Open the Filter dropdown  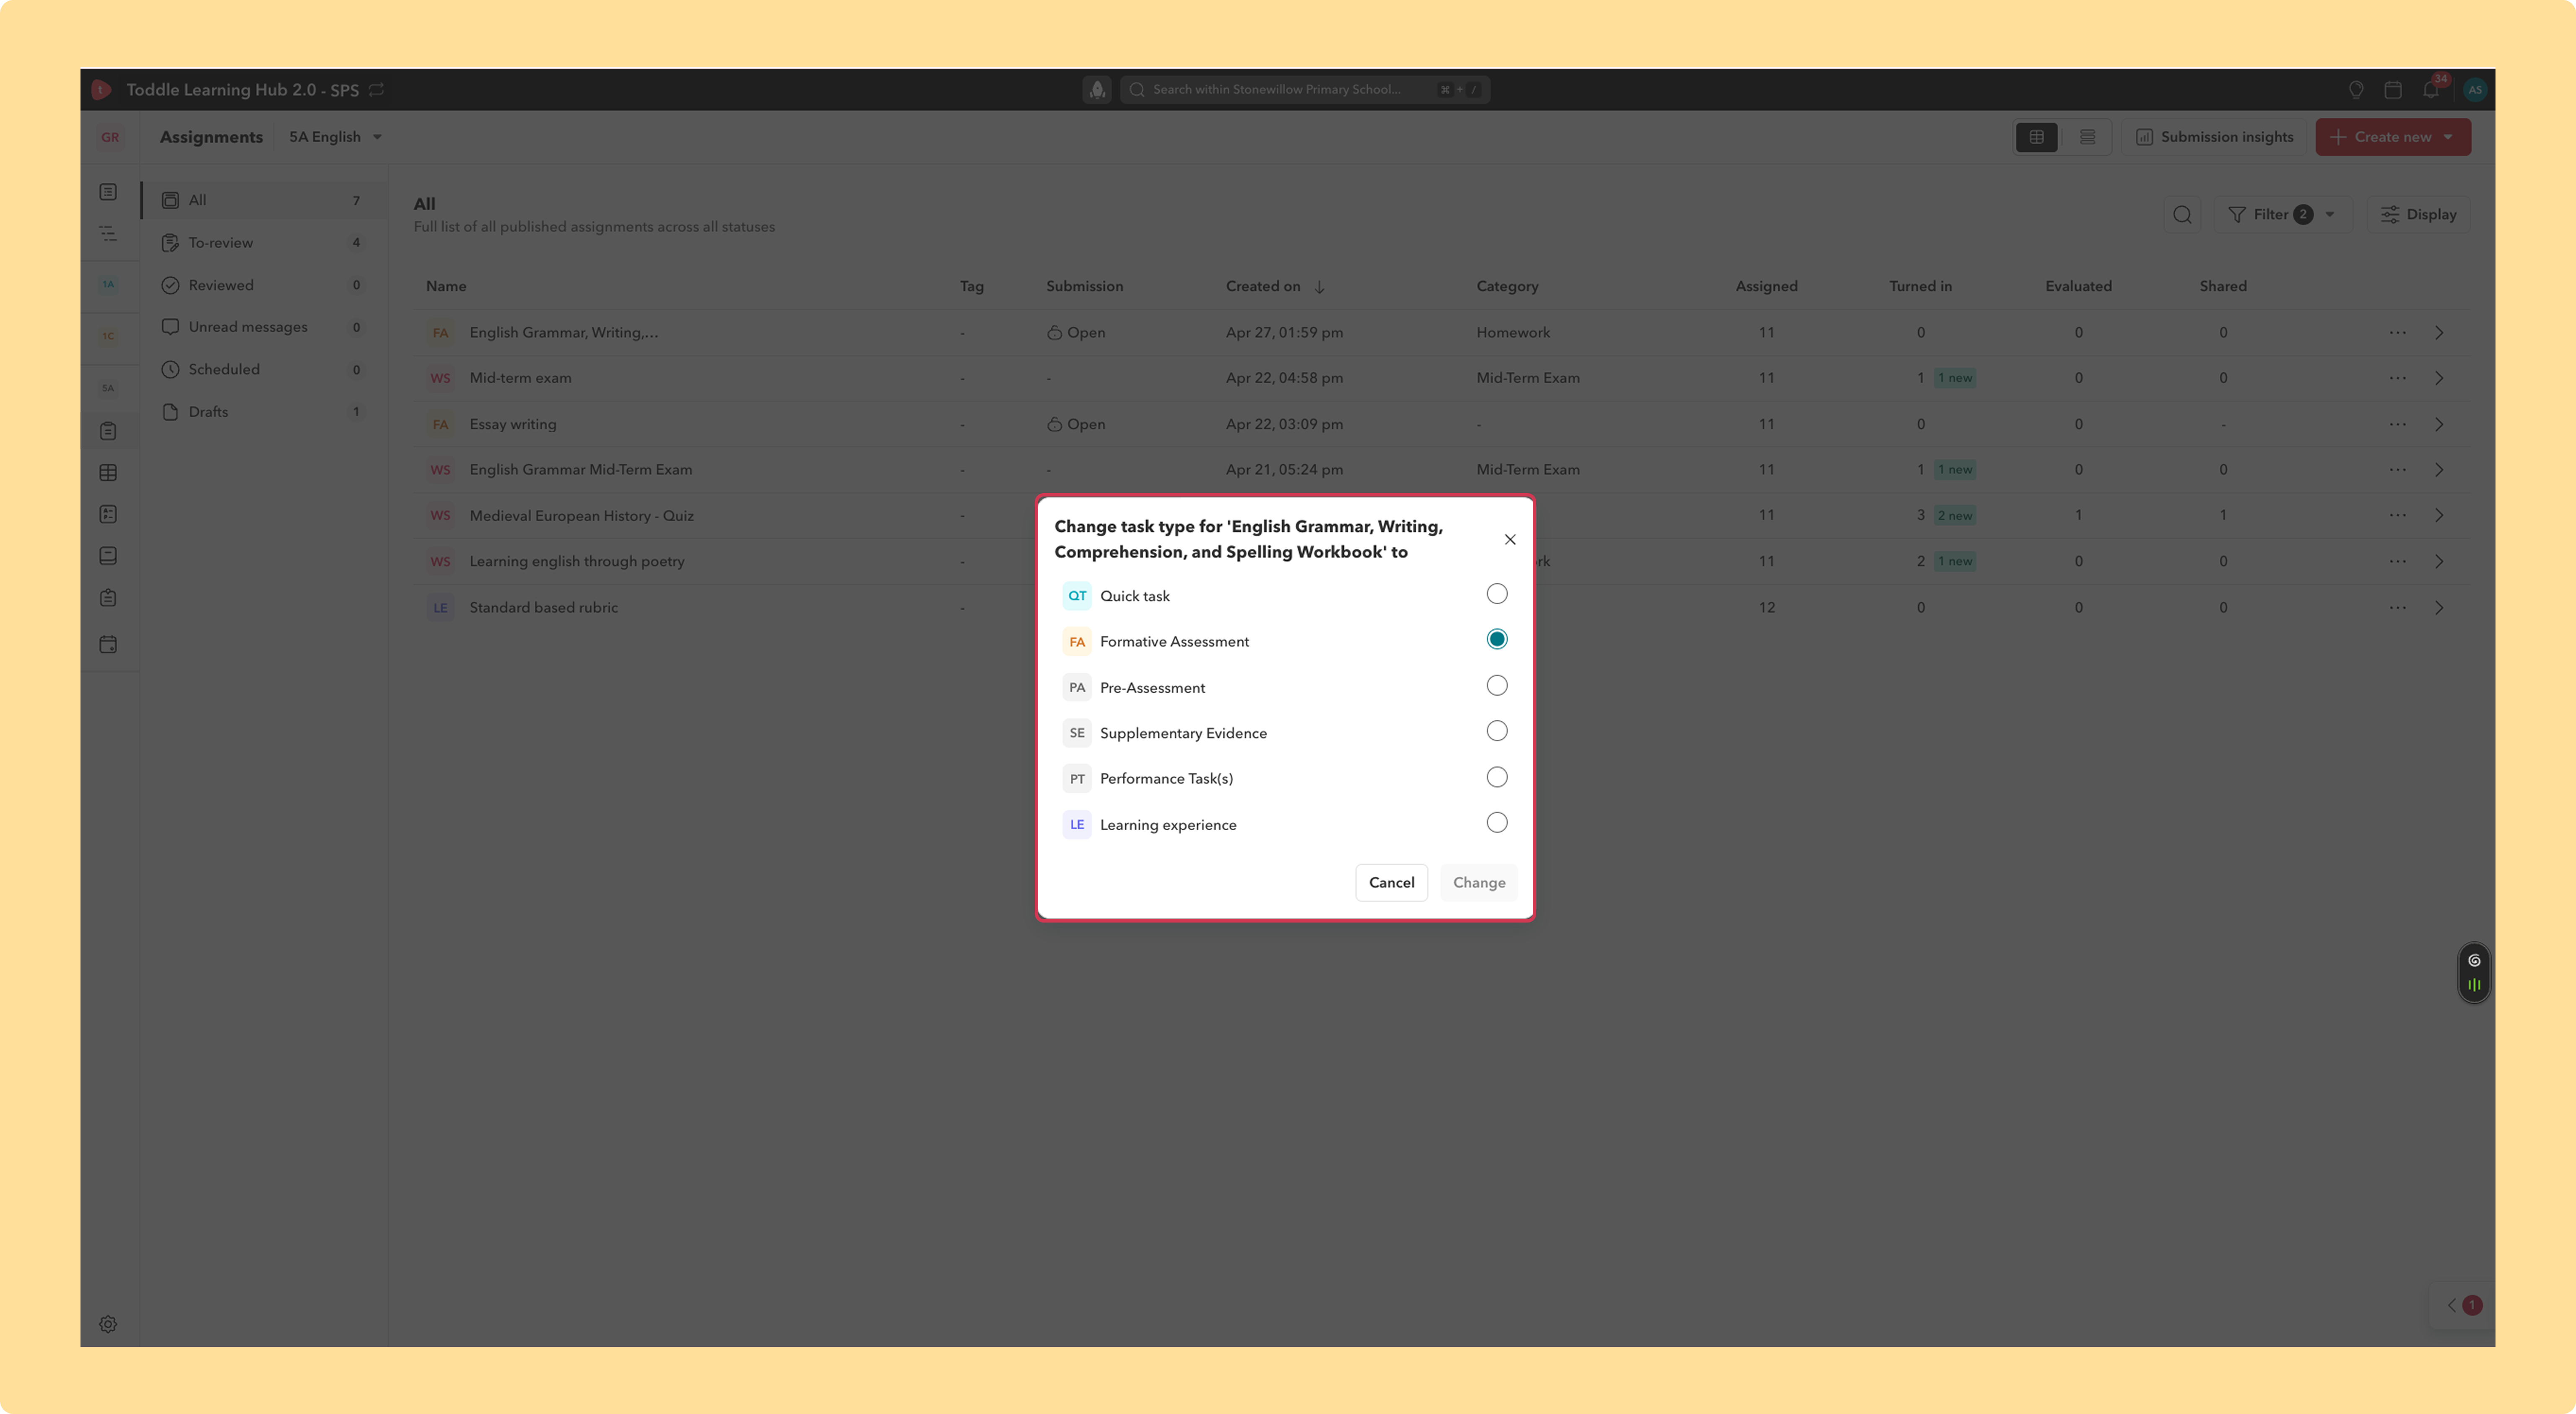[x=2281, y=214]
